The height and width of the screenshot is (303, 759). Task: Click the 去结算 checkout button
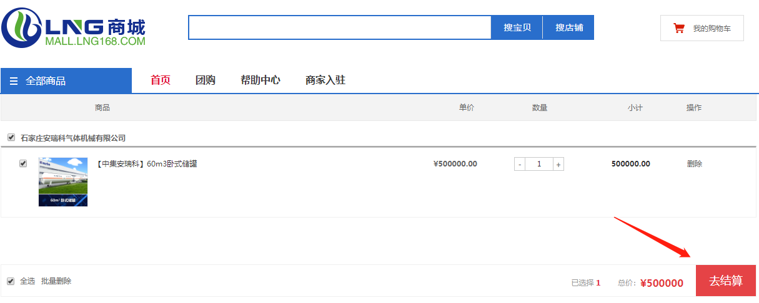(x=725, y=281)
